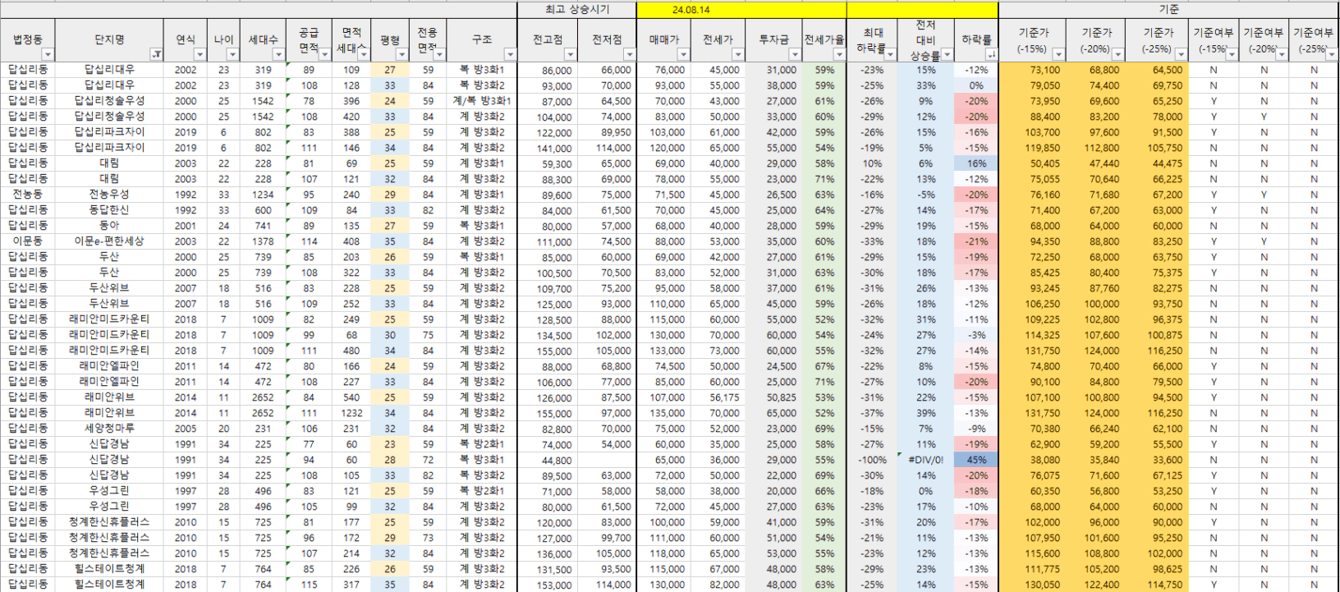Select the 2001 연식 cell
The image size is (1340, 592).
coord(186,226)
